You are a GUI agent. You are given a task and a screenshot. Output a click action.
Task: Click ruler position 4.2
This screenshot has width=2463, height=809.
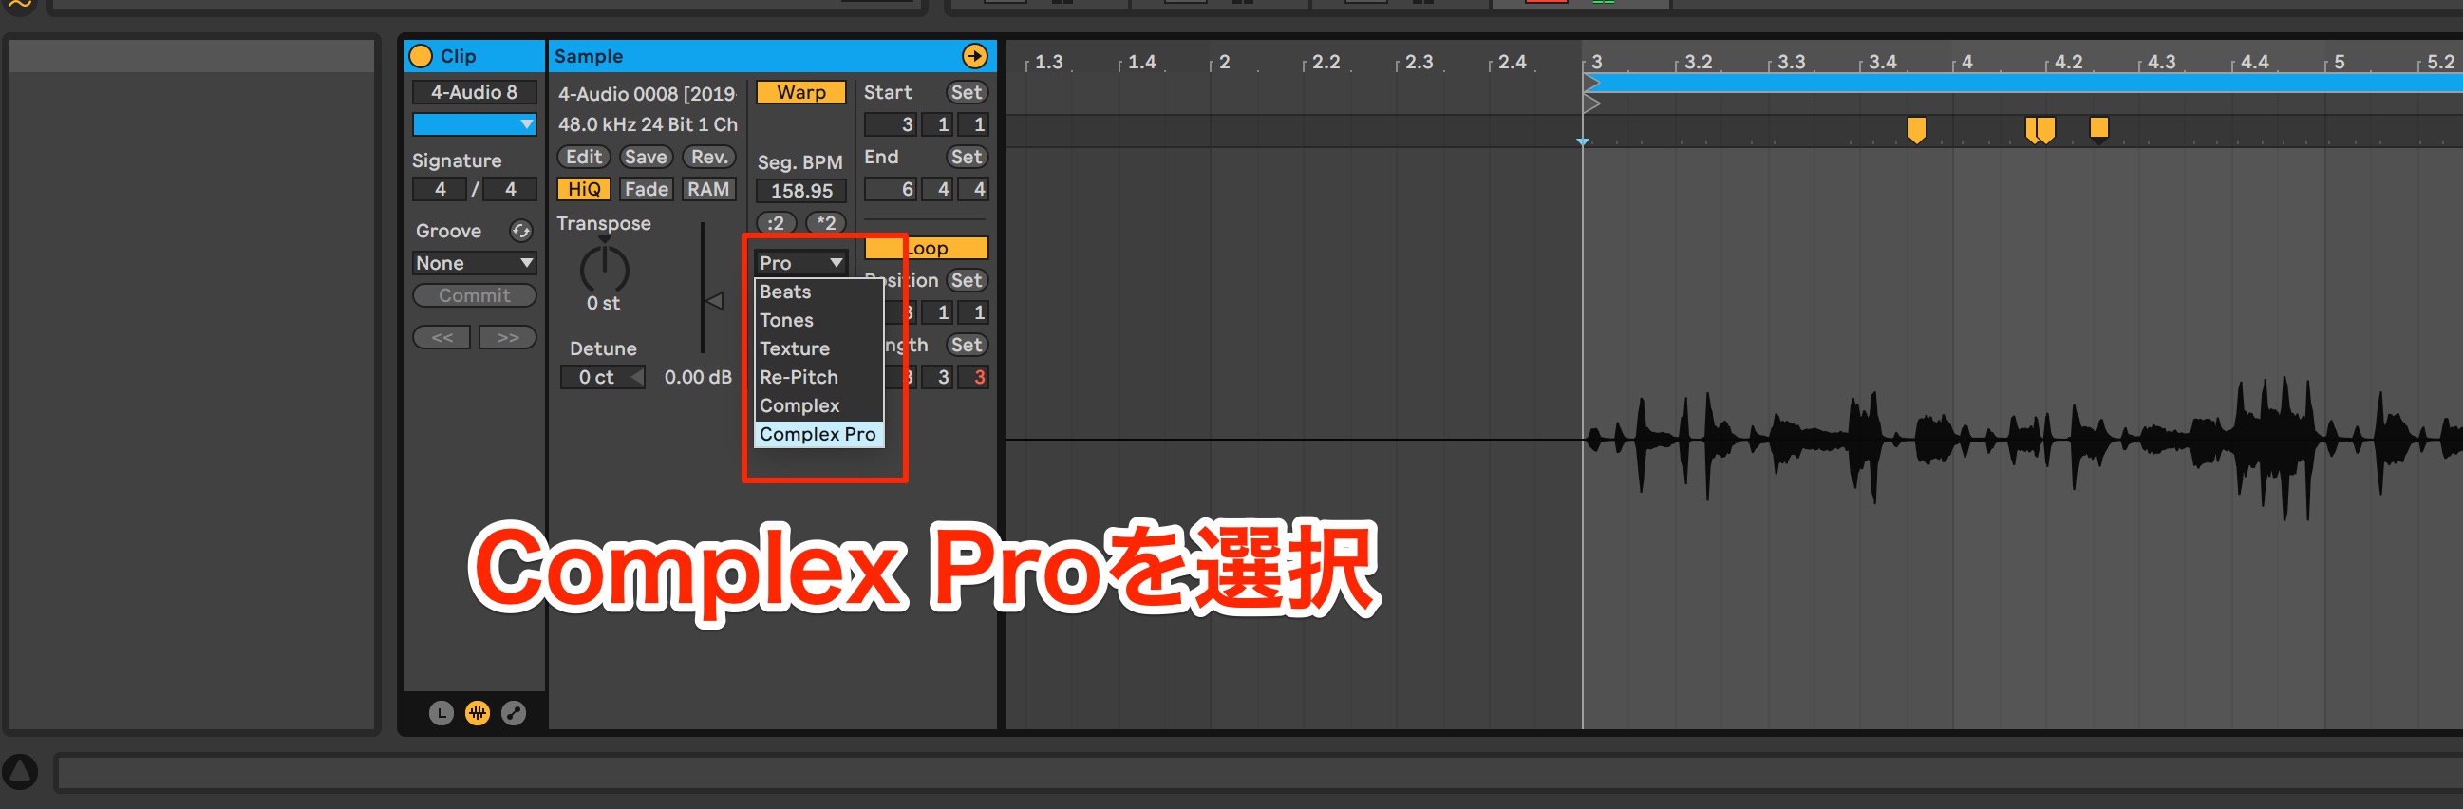pyautogui.click(x=2067, y=62)
